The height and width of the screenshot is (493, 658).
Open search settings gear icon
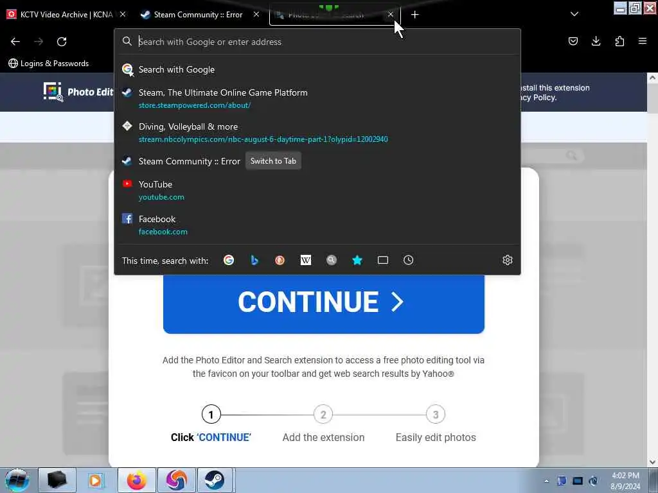508,261
